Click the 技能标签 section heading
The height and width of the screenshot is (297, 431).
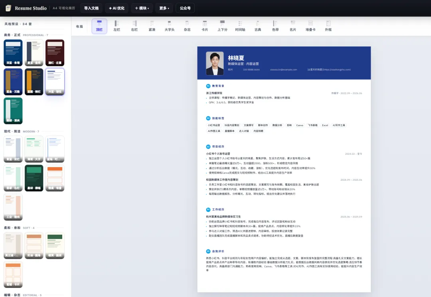pos(218,118)
